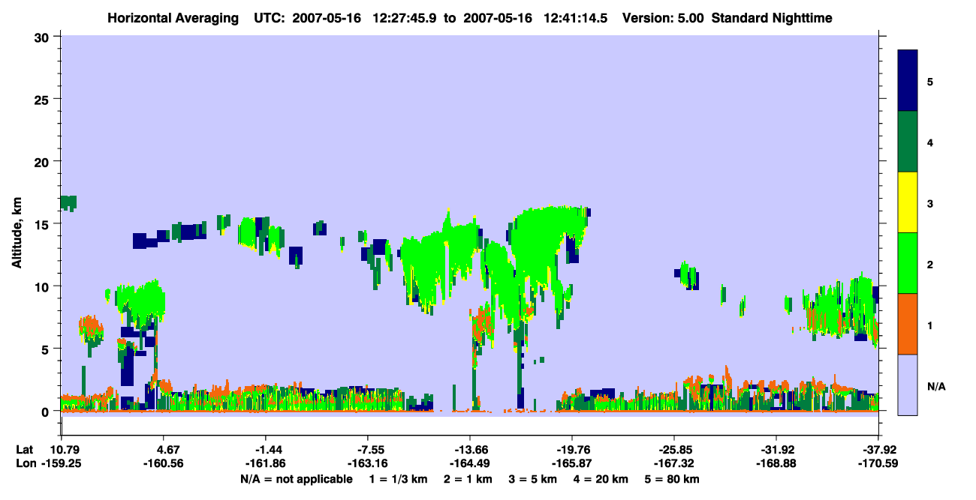
Task: Click the altitude tick label 20
Action: click(x=44, y=162)
